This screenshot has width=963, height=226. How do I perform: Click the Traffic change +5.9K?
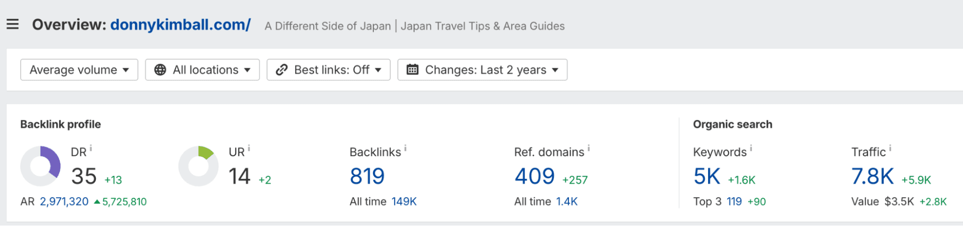tap(916, 180)
